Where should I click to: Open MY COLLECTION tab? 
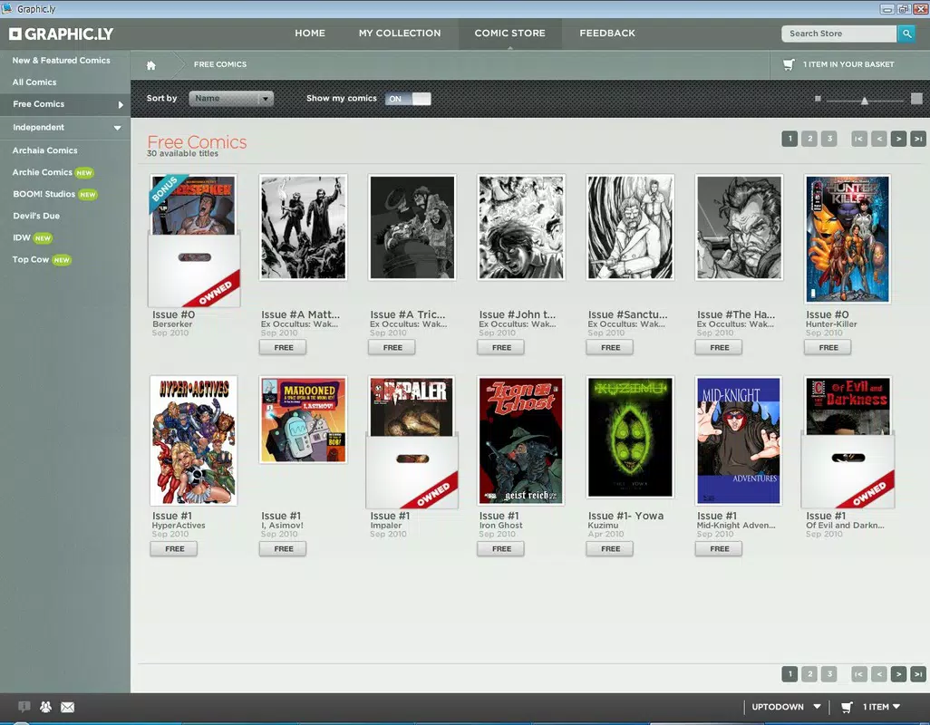400,34
